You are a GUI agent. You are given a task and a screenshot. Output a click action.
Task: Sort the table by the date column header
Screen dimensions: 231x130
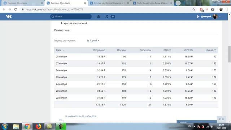point(58,50)
